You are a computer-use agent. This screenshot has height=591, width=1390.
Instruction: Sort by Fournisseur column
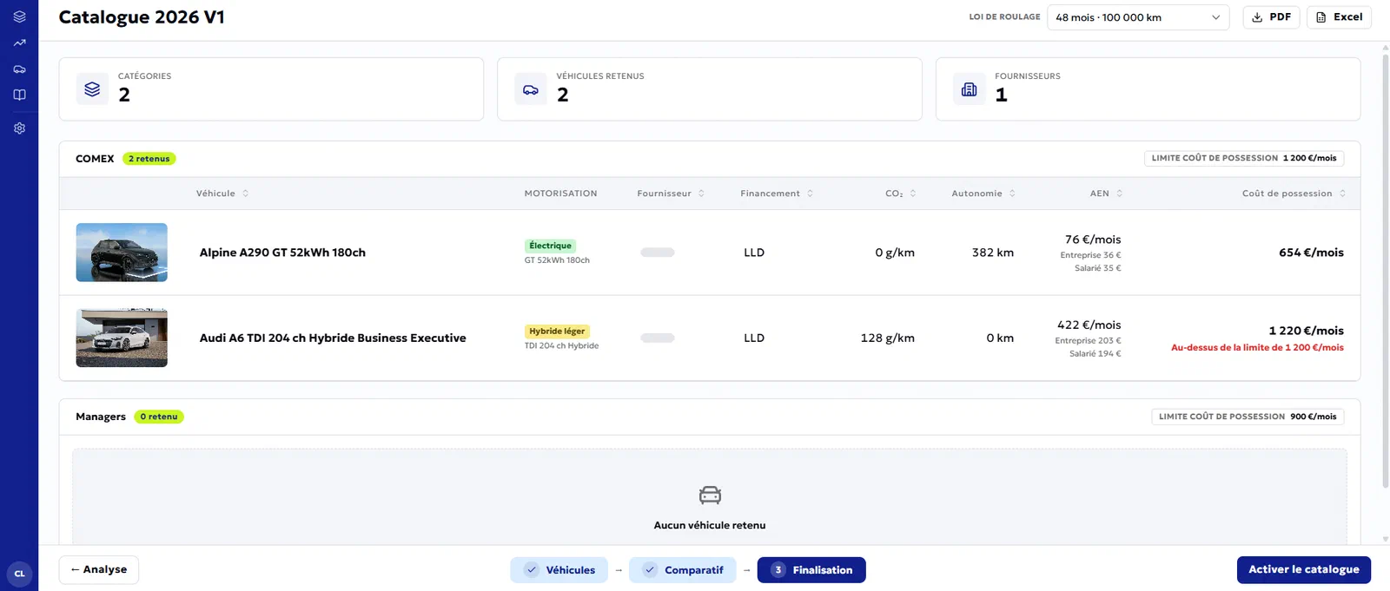tap(671, 194)
